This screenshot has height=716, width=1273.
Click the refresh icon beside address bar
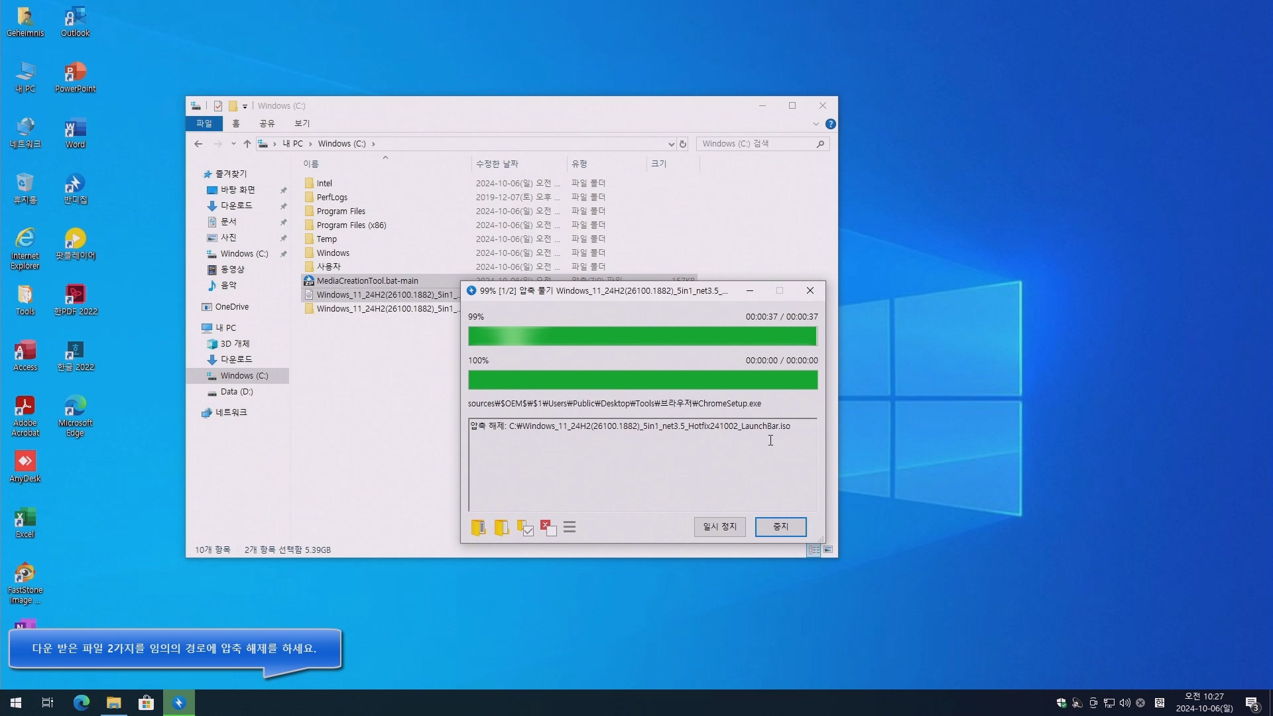click(683, 144)
